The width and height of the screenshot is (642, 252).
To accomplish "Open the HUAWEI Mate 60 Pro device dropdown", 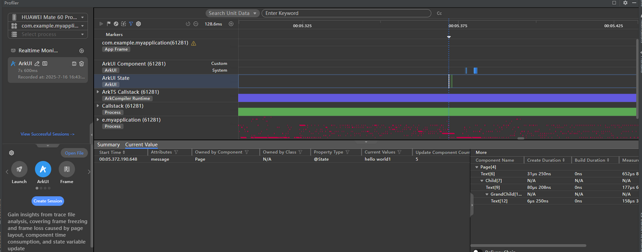I will click(x=48, y=17).
